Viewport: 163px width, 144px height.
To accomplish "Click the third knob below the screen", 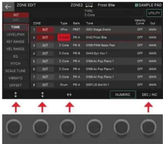I will click(68, 127).
